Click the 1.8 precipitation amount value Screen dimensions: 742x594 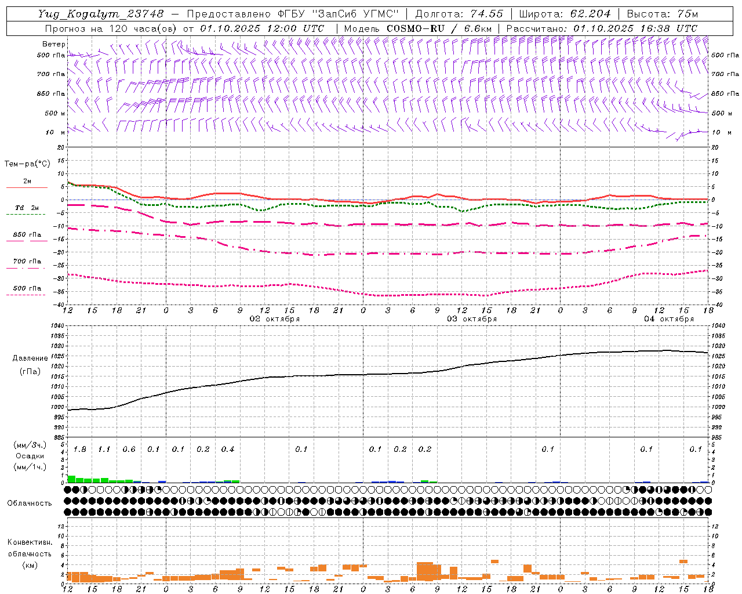tap(80, 450)
